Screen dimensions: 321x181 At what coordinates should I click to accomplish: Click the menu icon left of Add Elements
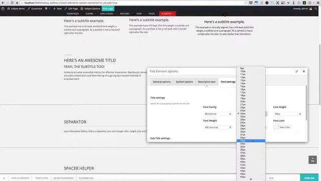coord(4,178)
